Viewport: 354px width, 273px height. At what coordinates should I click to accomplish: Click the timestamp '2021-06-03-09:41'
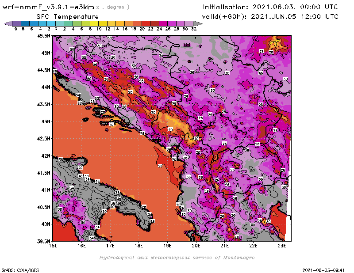click(x=323, y=270)
